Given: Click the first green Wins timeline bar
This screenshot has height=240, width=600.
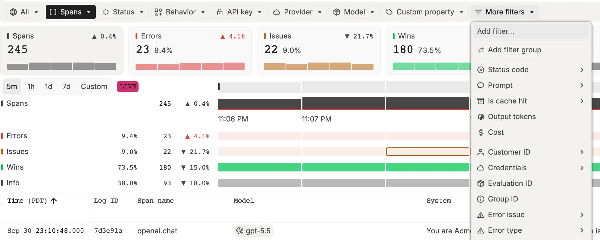Looking at the screenshot, I should [x=260, y=167].
